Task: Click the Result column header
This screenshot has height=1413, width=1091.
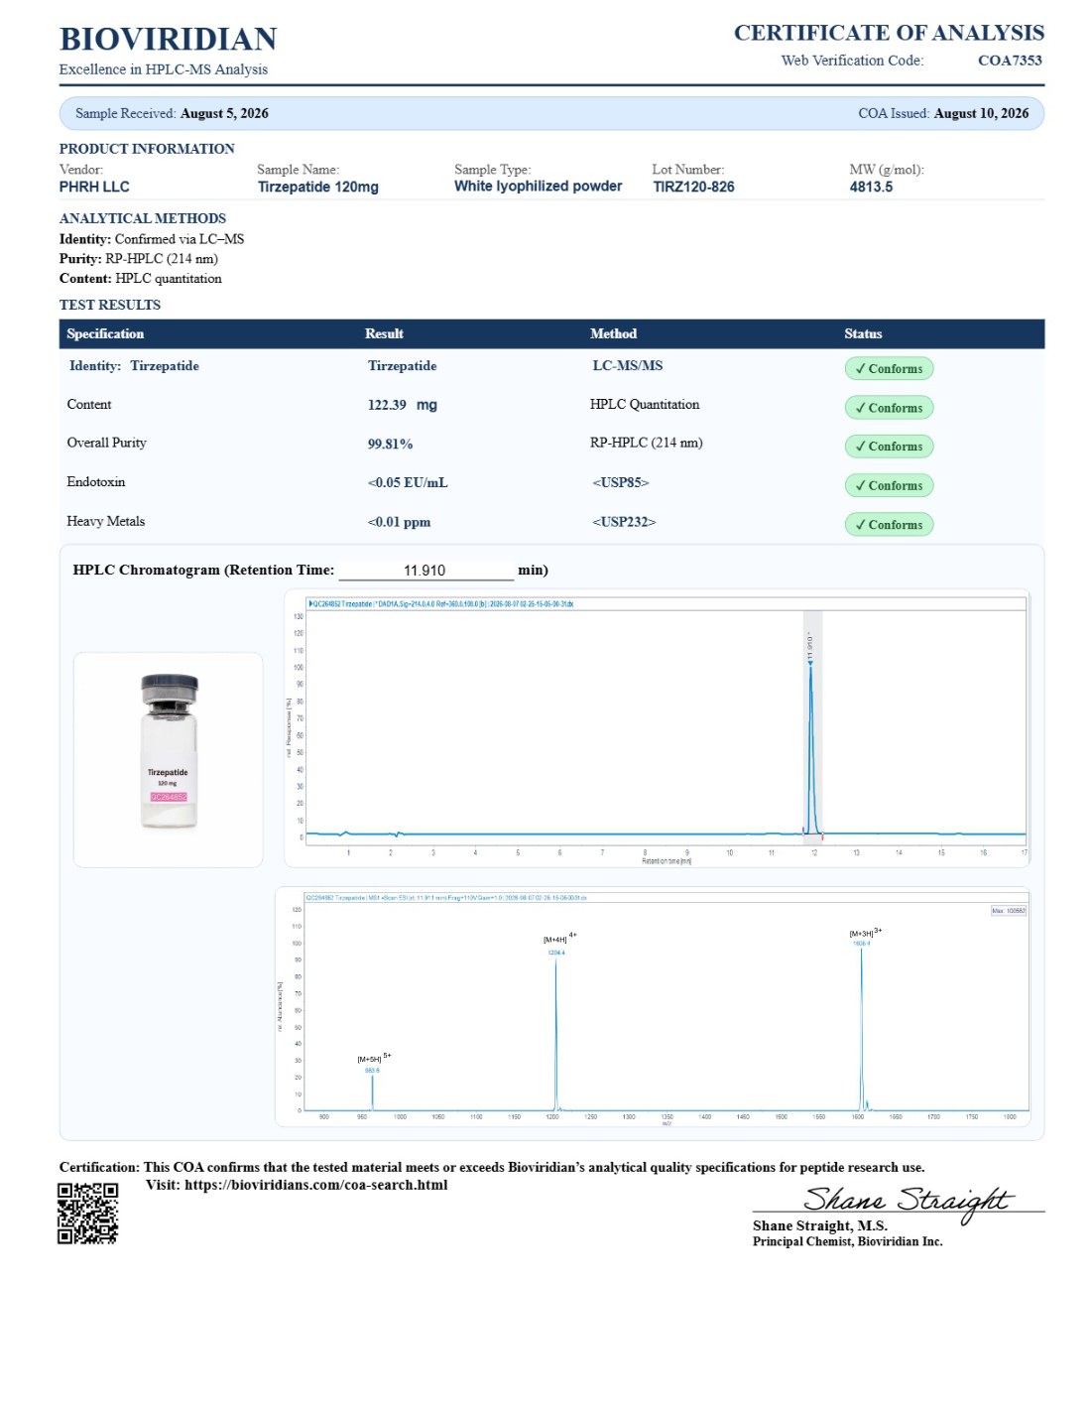Action: click(x=384, y=334)
